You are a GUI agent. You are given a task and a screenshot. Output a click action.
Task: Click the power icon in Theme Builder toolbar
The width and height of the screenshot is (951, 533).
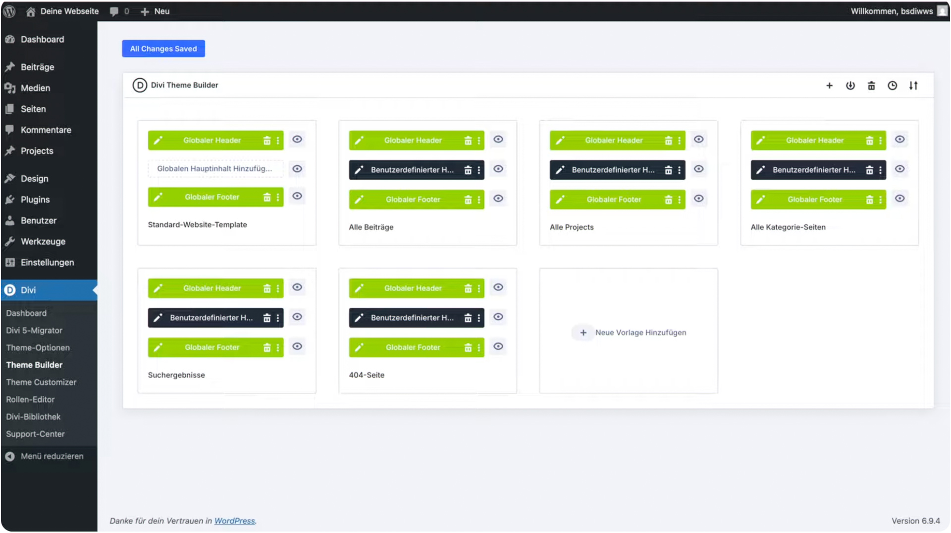pos(850,86)
